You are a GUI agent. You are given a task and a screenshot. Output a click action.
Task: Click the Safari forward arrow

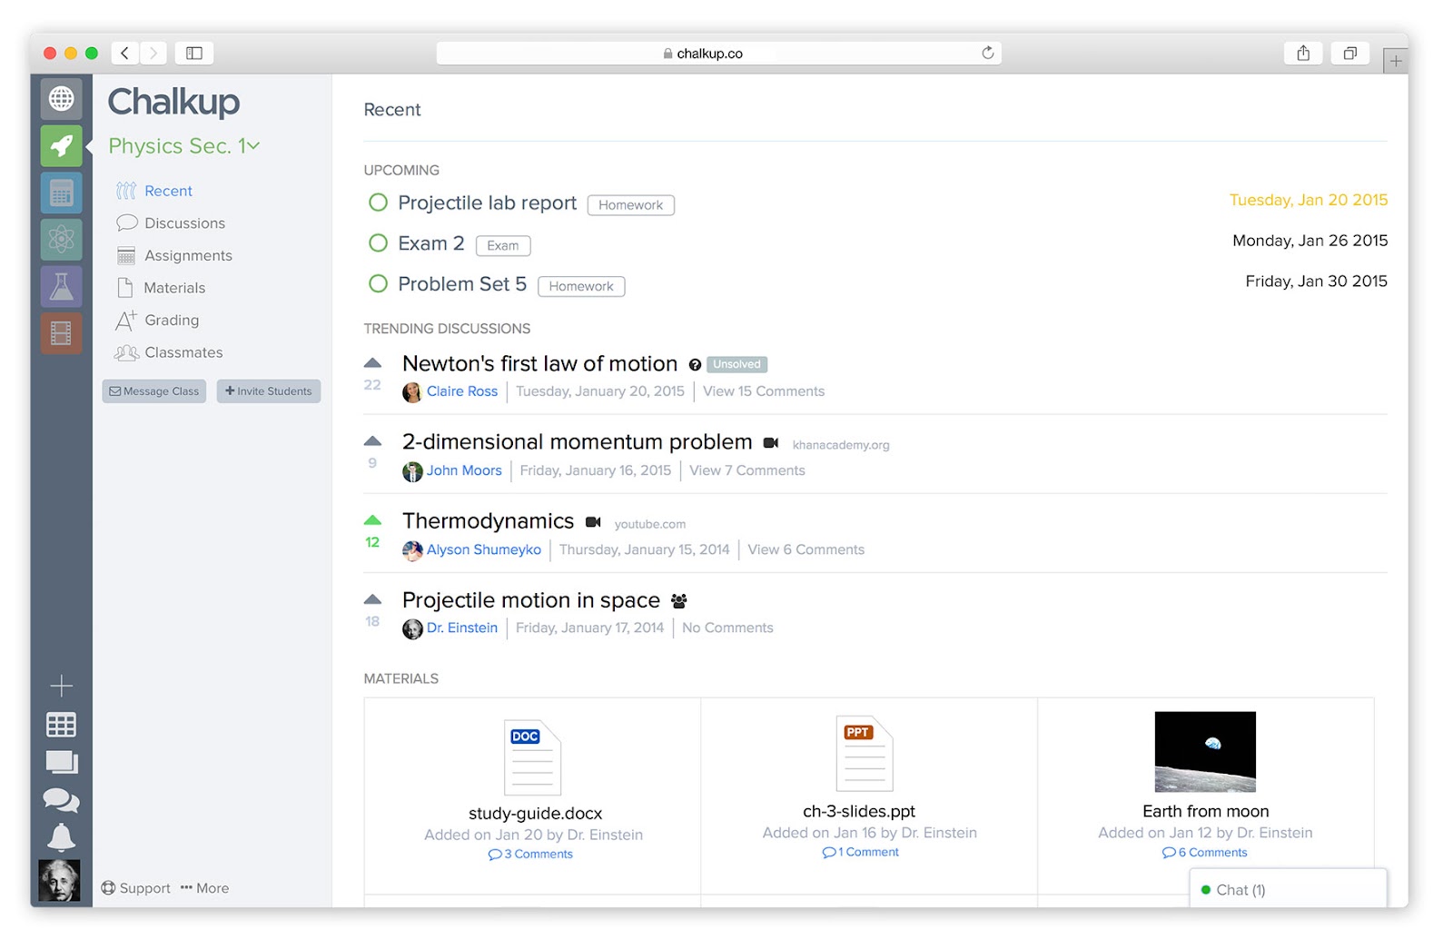pyautogui.click(x=153, y=53)
